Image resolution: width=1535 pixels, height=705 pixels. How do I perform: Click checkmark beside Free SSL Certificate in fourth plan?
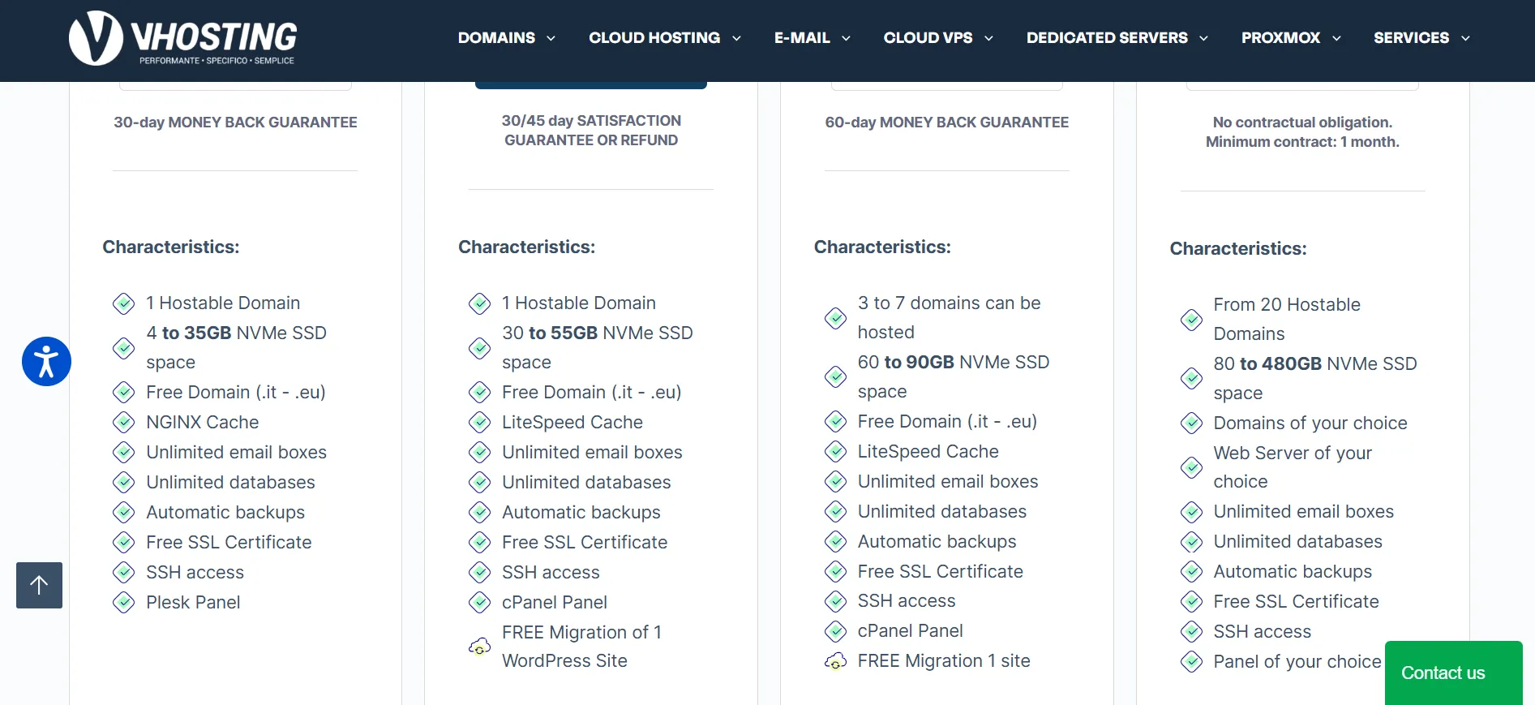tap(1191, 601)
